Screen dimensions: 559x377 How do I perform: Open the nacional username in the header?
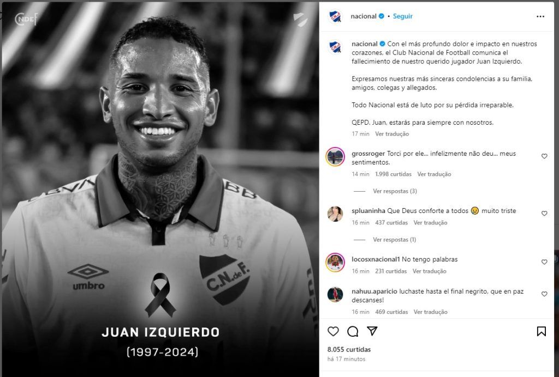click(363, 16)
